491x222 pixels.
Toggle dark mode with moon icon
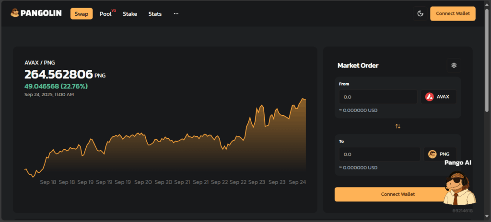coord(421,14)
